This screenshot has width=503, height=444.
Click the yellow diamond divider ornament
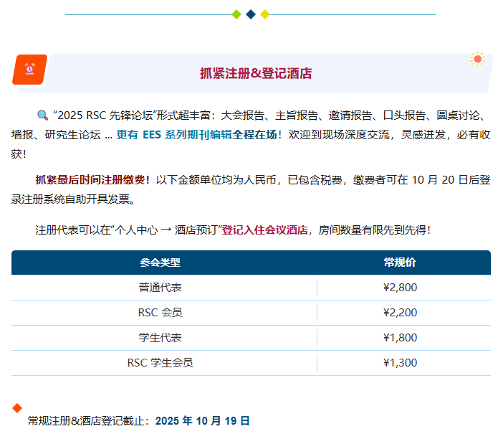(265, 14)
